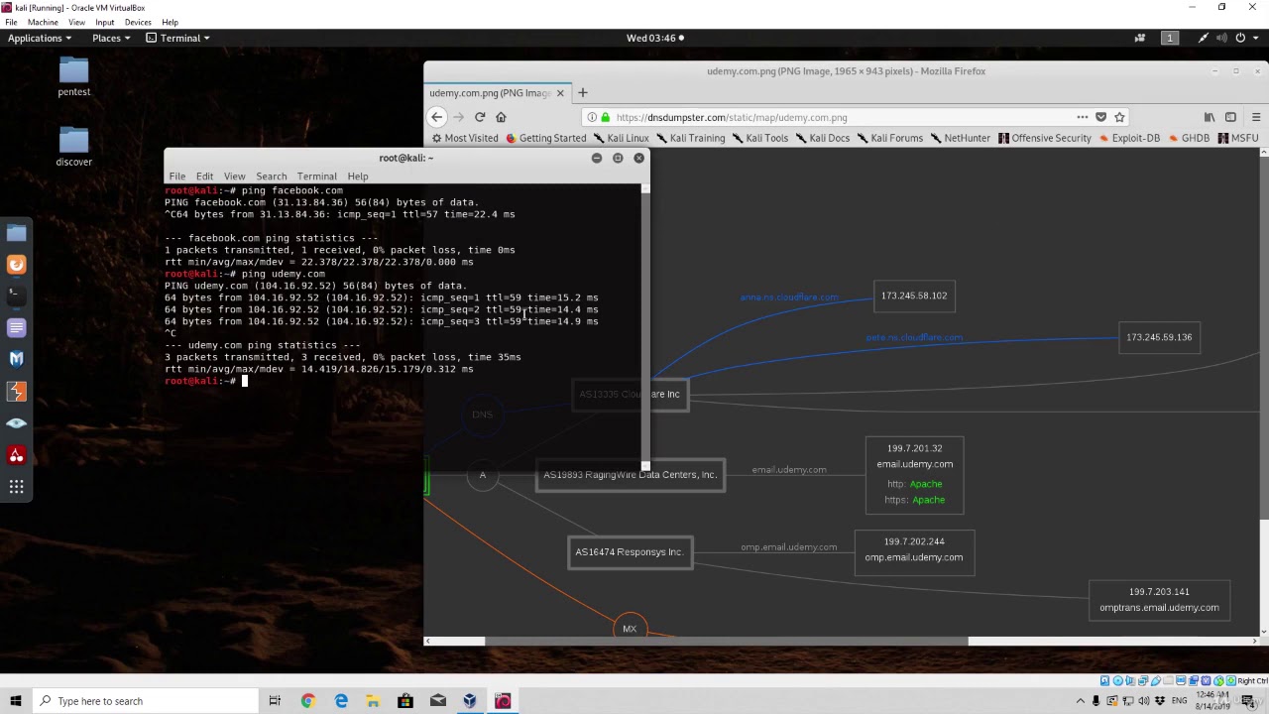Open the discover desktop folder
The width and height of the screenshot is (1269, 714).
click(73, 147)
